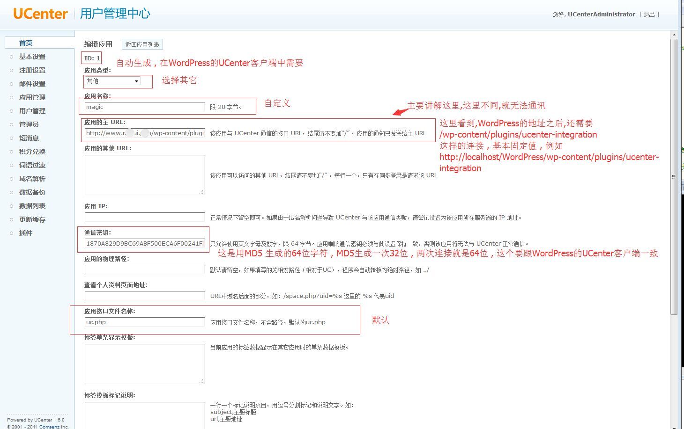The image size is (684, 429).
Task: Open 基本设置 in sidebar
Action: click(32, 57)
